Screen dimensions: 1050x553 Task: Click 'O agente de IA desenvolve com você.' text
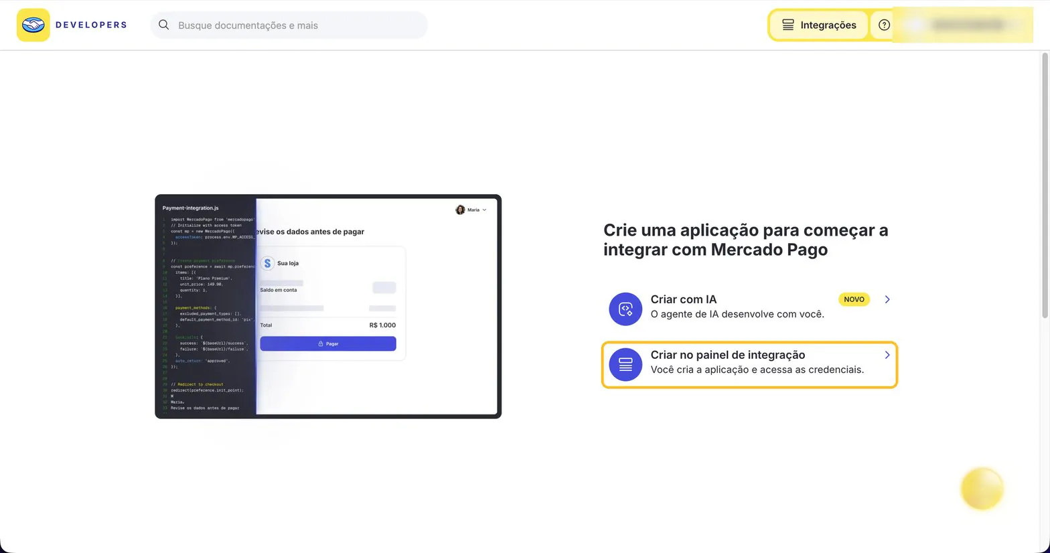coord(737,314)
